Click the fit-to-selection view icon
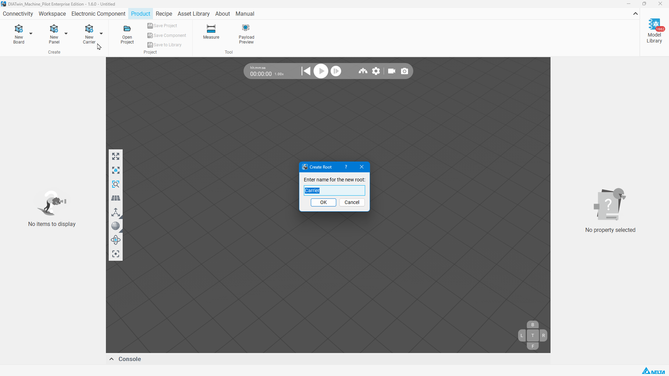 tap(116, 170)
